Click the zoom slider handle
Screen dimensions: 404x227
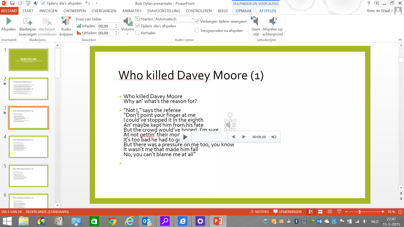tap(360, 212)
